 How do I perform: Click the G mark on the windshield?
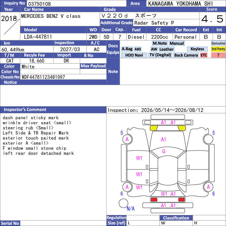(164, 151)
